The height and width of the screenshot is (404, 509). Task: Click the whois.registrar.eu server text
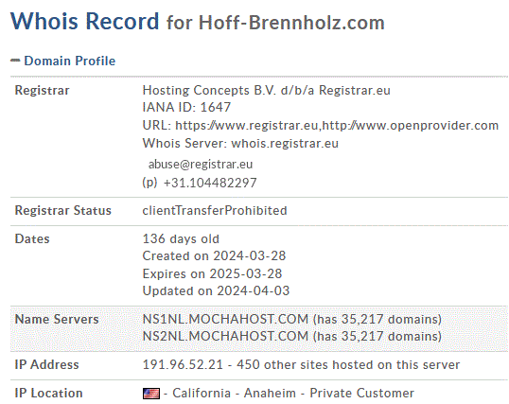coord(285,143)
